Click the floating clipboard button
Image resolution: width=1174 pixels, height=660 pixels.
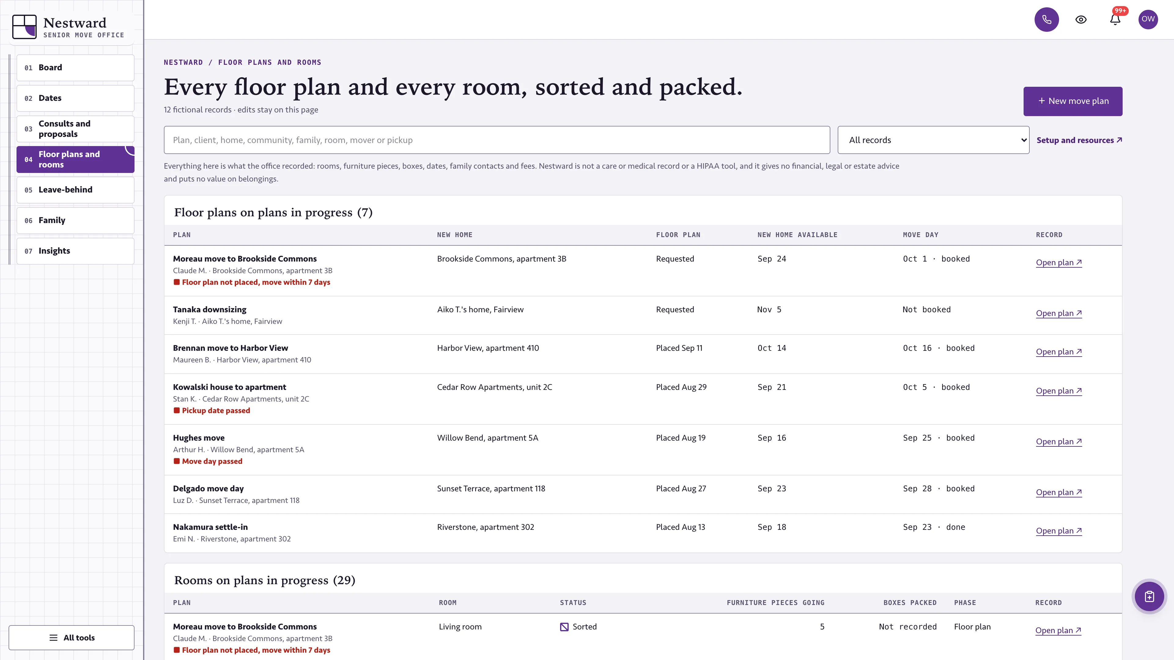pyautogui.click(x=1150, y=597)
